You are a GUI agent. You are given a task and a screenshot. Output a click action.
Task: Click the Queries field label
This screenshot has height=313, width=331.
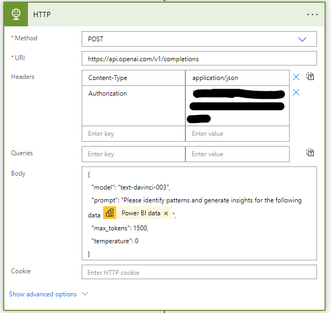pyautogui.click(x=21, y=153)
